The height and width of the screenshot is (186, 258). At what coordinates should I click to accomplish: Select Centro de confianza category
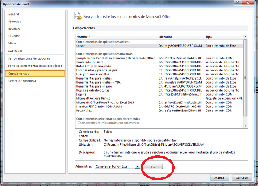22,81
